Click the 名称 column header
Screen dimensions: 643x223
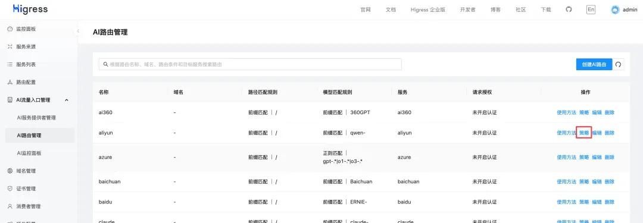pos(104,92)
